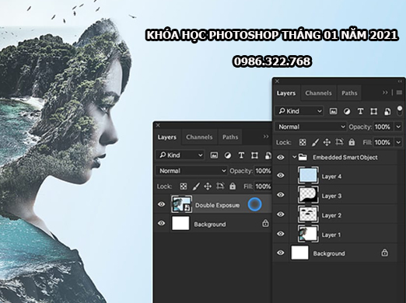Select Double Exposure layer thumbnail
Image resolution: width=406 pixels, height=303 pixels.
[181, 204]
